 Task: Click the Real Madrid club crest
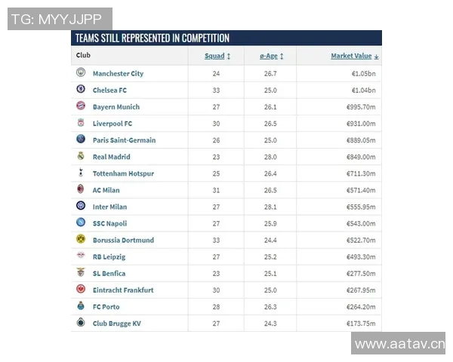click(x=81, y=156)
